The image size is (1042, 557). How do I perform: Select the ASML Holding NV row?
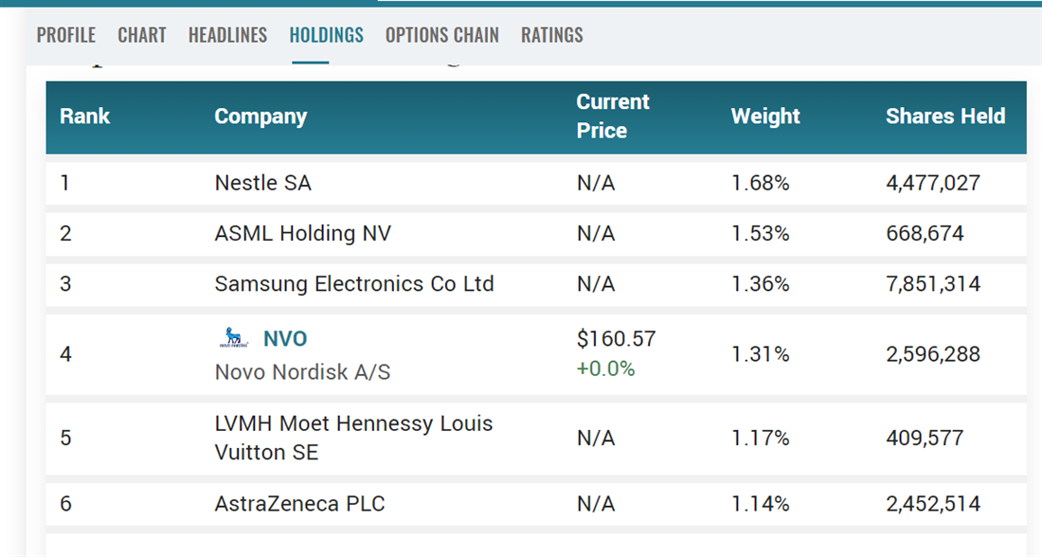coord(303,233)
